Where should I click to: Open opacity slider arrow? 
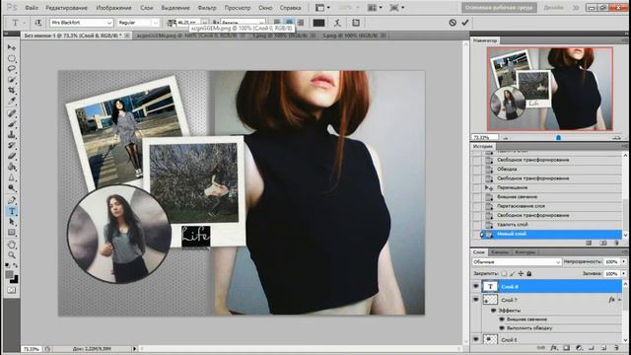(x=624, y=261)
